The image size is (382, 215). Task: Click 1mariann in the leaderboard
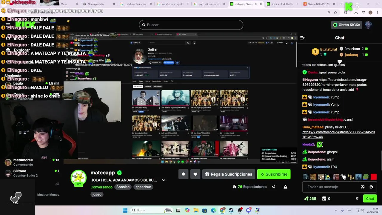click(352, 49)
